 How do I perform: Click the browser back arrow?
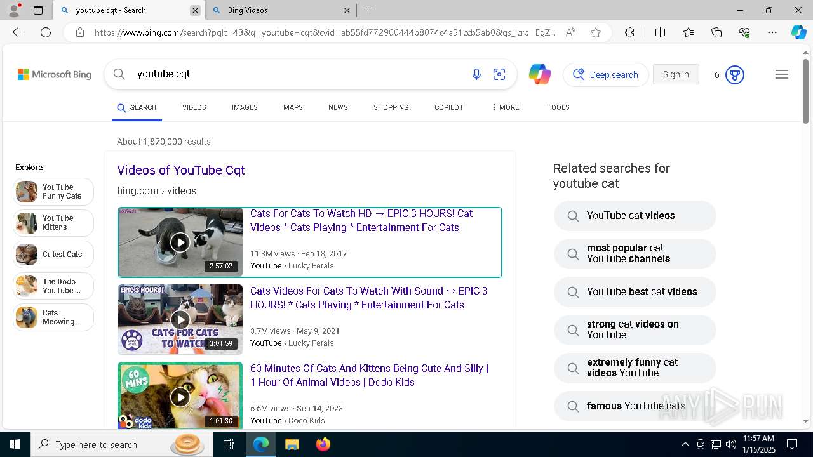[x=18, y=32]
